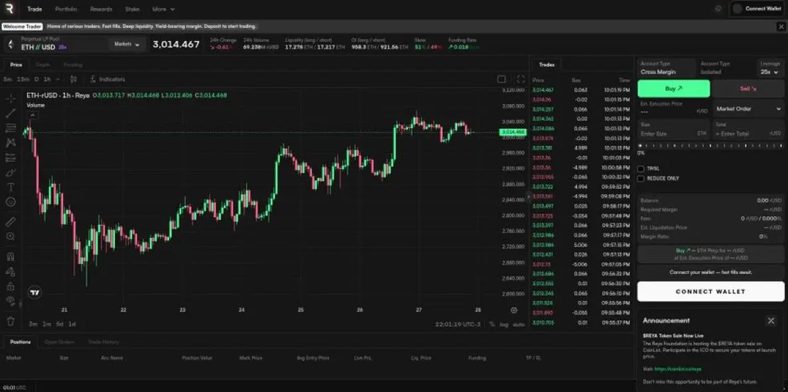
Task: Toggle log scale on the chart
Action: pyautogui.click(x=503, y=324)
